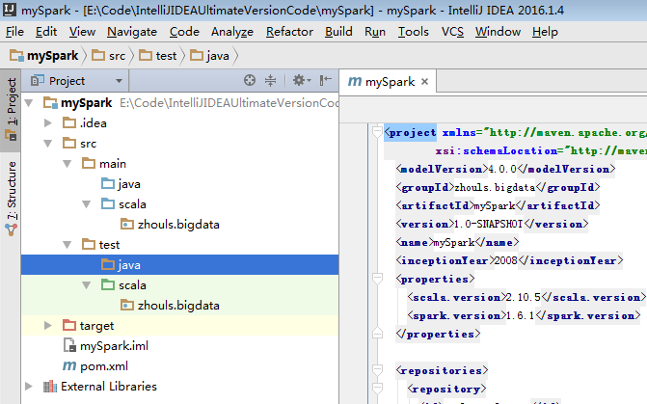Image resolution: width=647 pixels, height=404 pixels.
Task: Select zhouls.bigdata package under main scala
Action: coord(180,224)
